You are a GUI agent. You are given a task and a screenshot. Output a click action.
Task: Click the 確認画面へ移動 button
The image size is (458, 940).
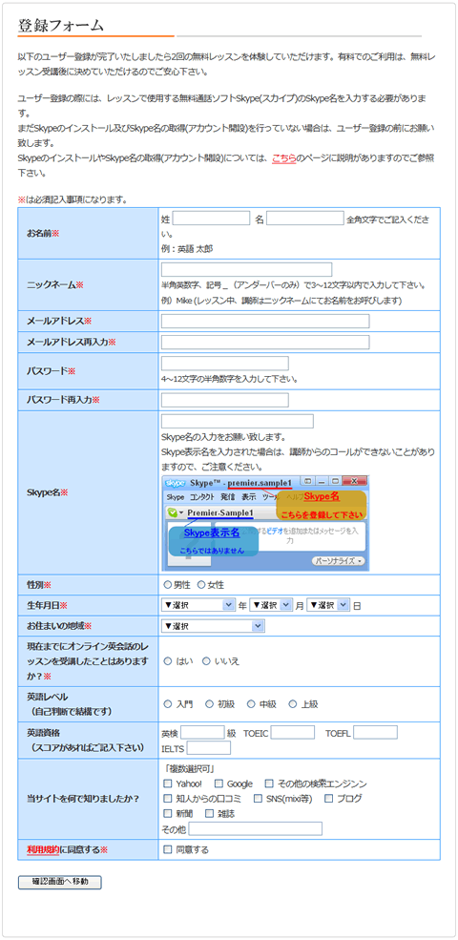tap(60, 883)
